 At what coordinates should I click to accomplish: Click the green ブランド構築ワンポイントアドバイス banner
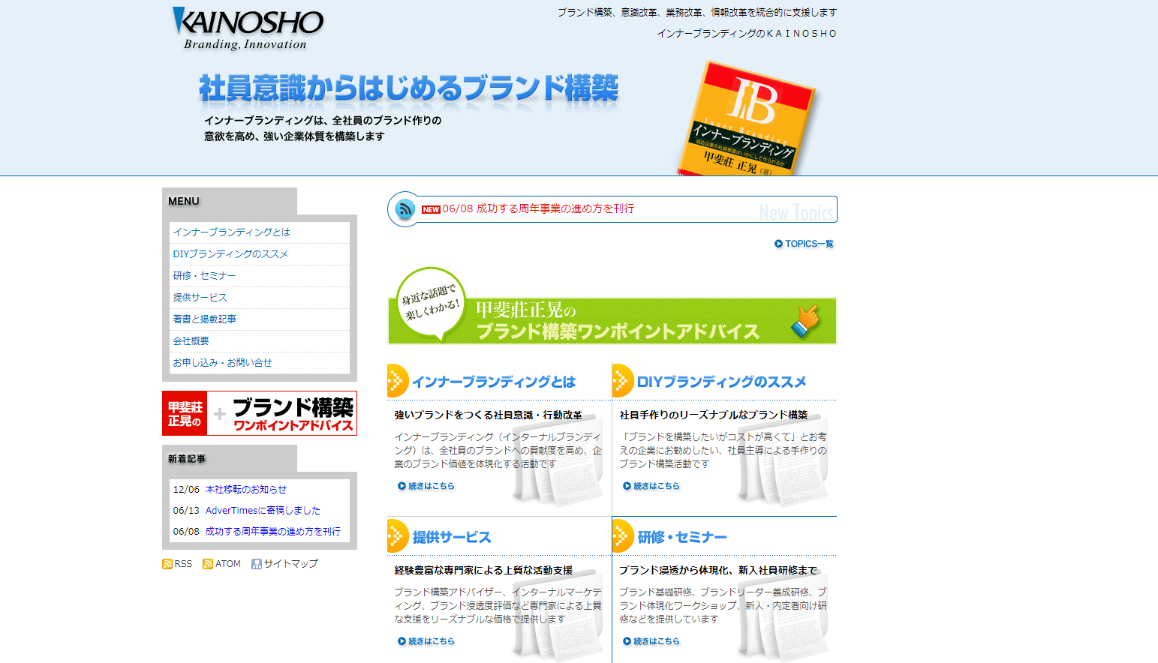(612, 306)
